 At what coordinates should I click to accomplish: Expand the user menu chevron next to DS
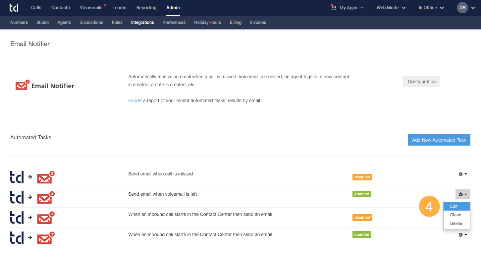tap(473, 8)
